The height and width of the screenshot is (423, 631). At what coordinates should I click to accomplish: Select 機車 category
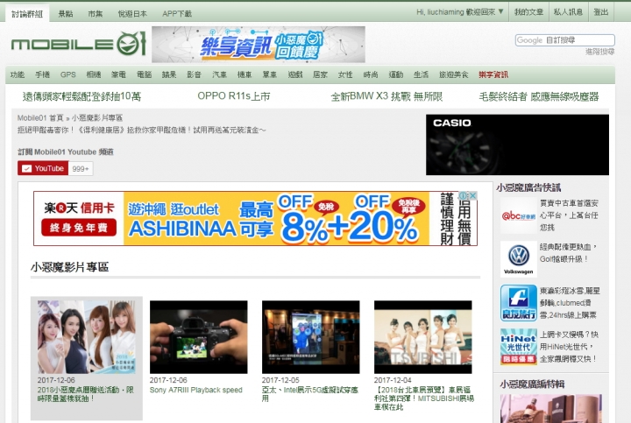[x=245, y=74]
